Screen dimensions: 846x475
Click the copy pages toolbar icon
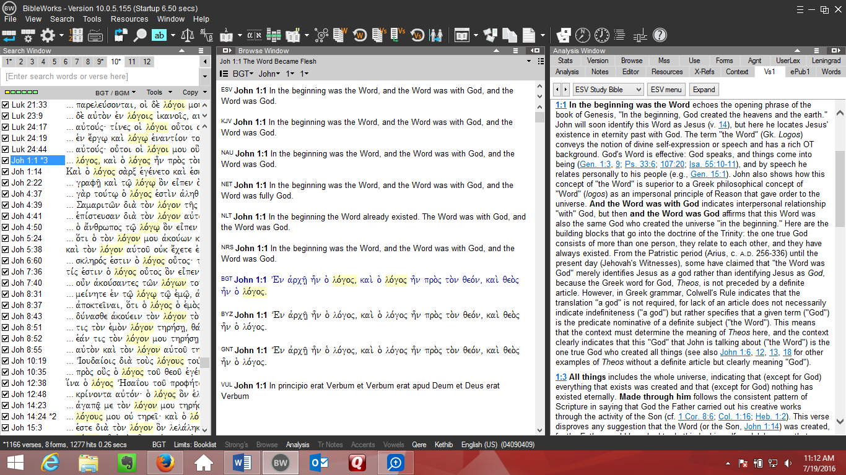(x=510, y=35)
